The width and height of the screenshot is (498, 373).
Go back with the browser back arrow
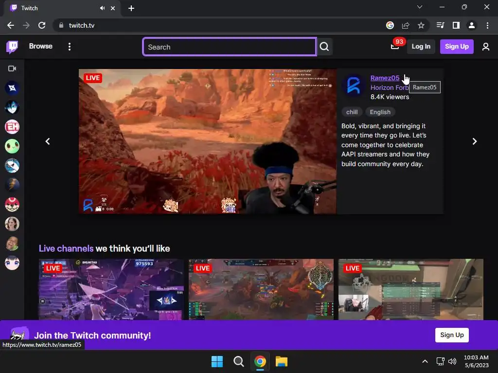[x=11, y=25]
